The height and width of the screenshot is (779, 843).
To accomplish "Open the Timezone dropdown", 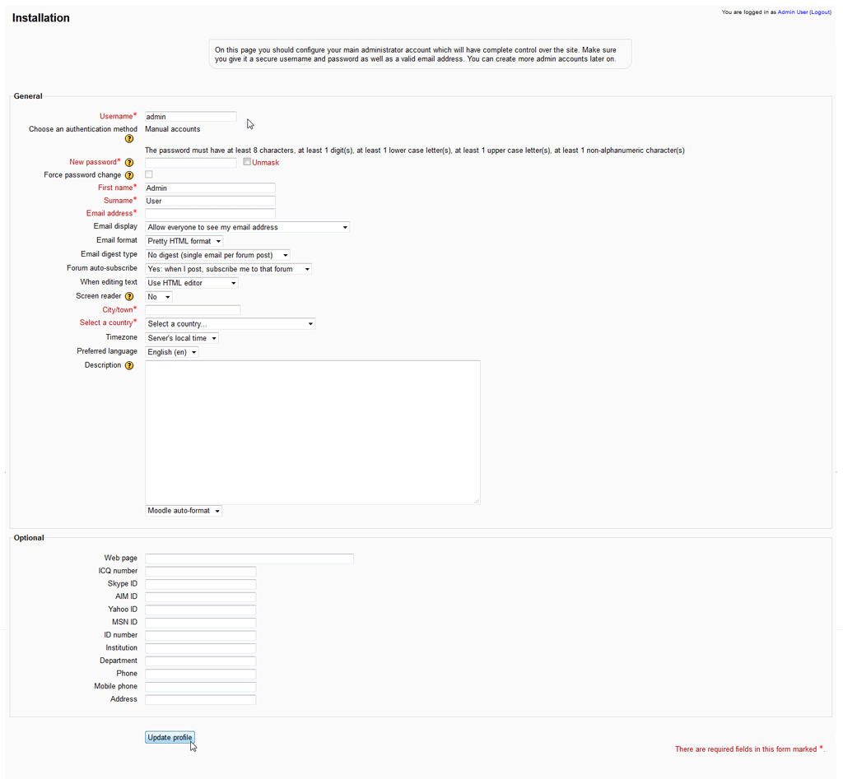I will (x=182, y=338).
